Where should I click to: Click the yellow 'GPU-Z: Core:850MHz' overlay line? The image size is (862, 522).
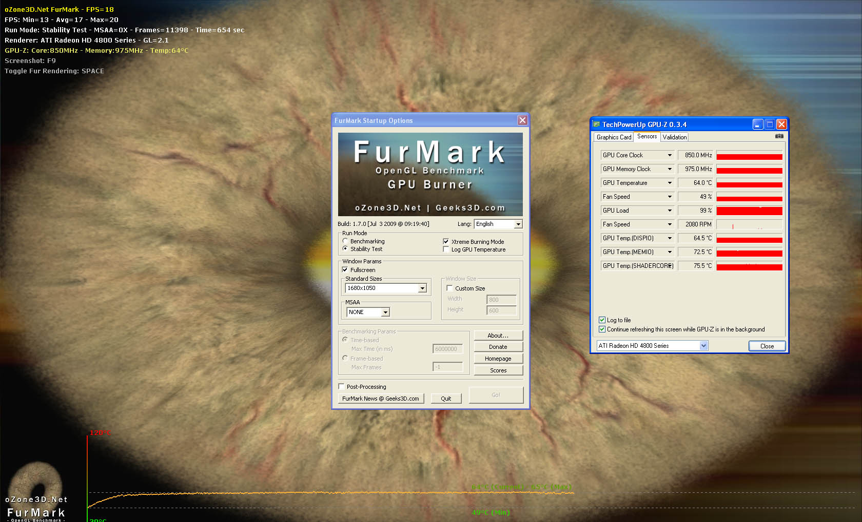click(x=96, y=50)
